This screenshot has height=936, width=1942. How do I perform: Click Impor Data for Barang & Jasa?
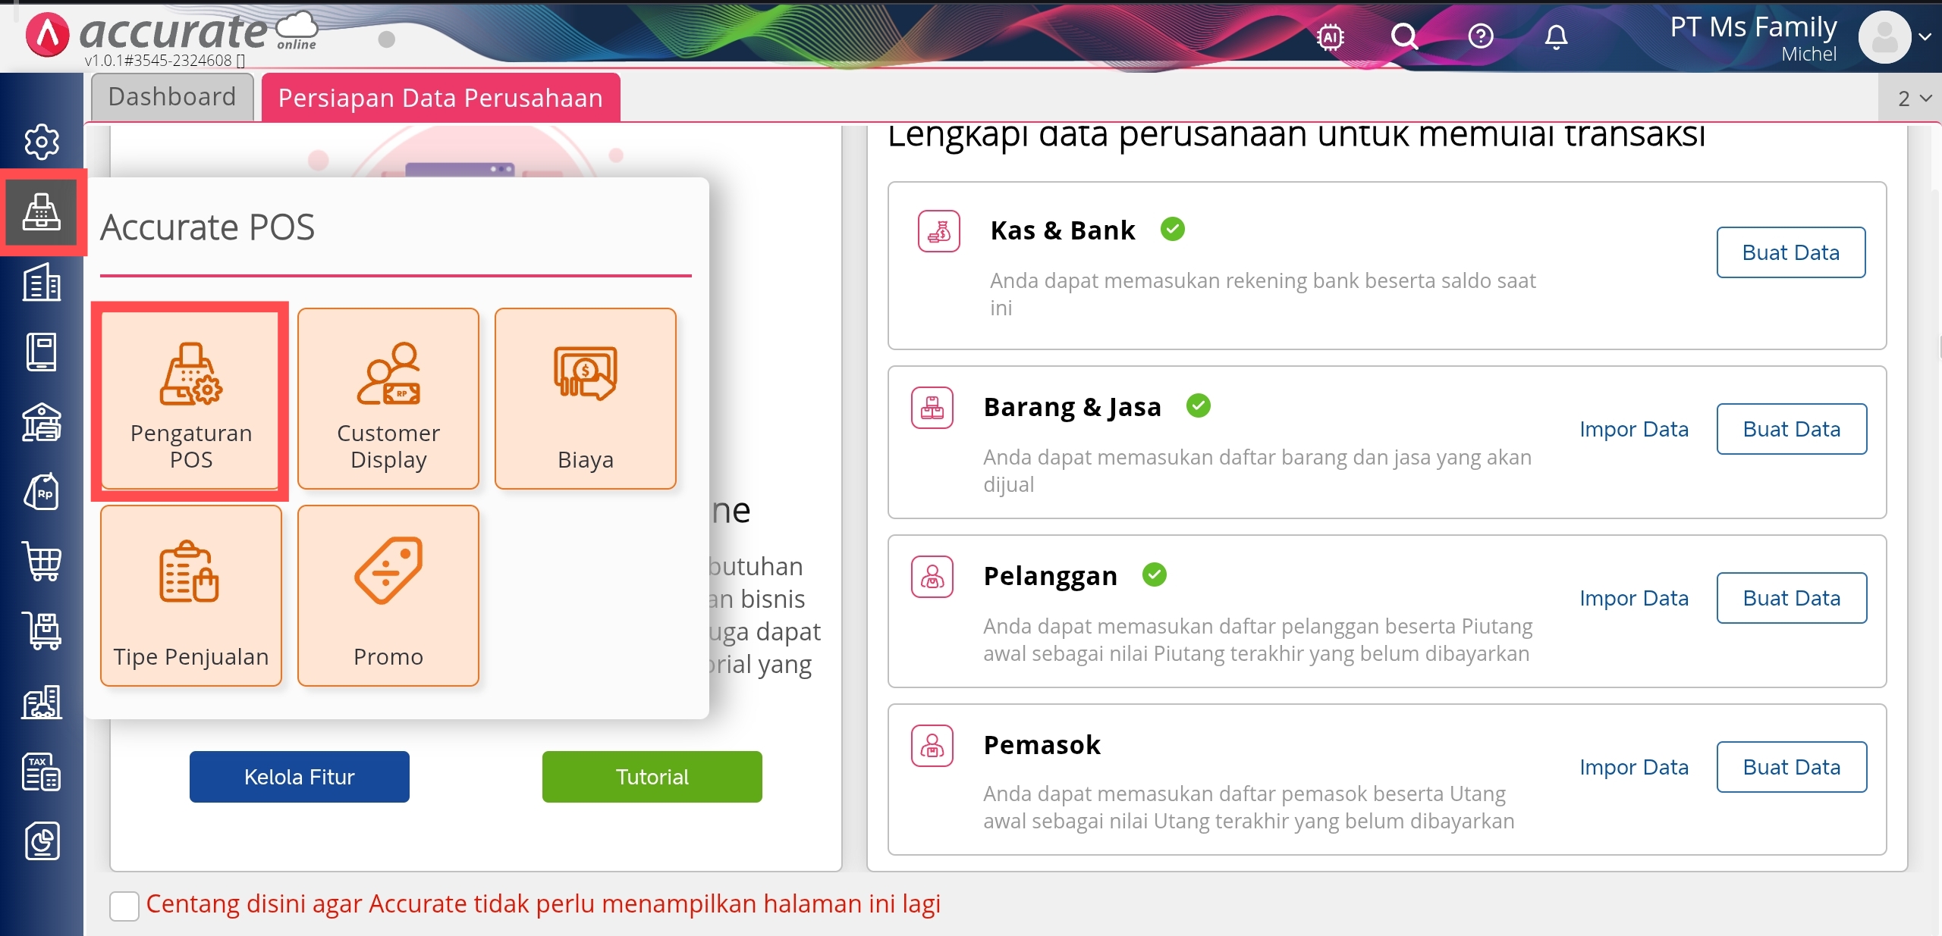pos(1634,430)
